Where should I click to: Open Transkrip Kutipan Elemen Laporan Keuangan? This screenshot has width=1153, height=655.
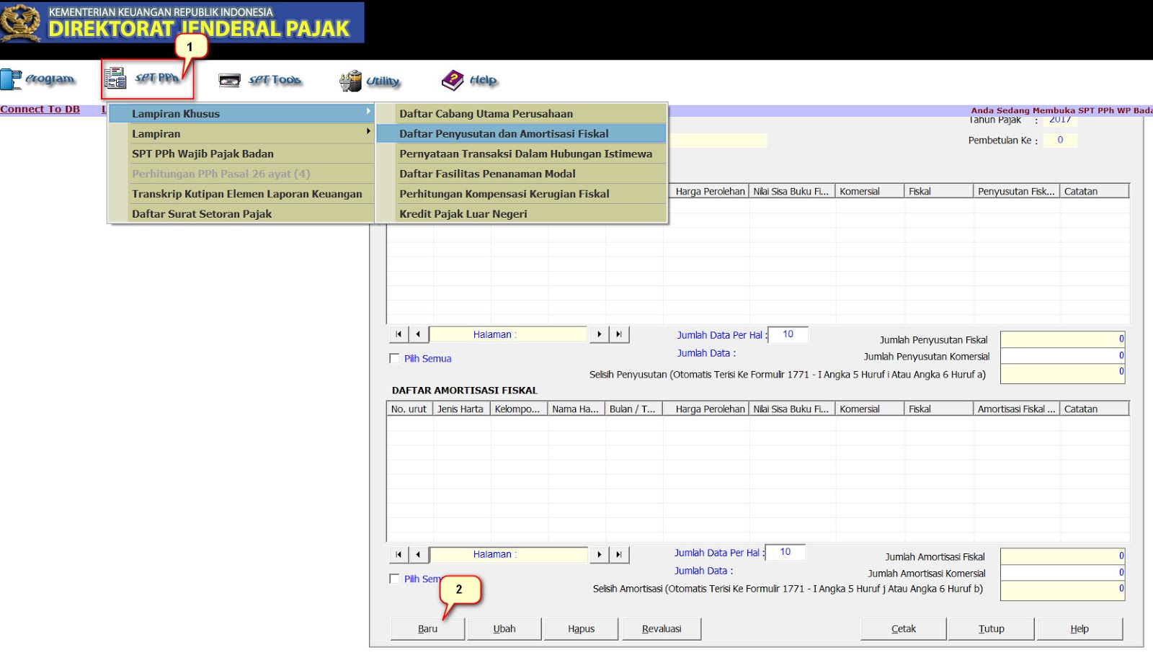(x=241, y=194)
